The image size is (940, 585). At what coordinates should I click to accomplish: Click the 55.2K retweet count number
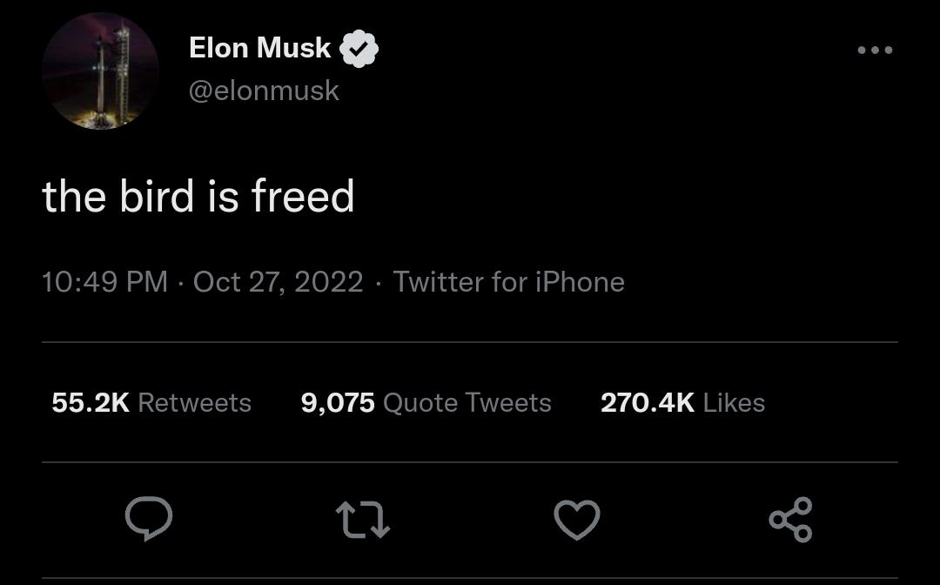click(x=91, y=402)
